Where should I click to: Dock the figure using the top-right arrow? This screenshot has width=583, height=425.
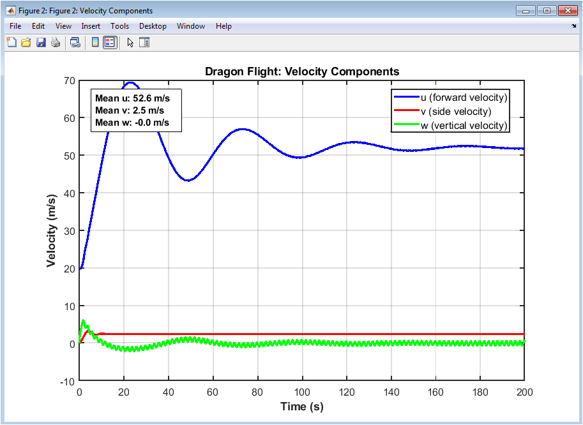(573, 26)
